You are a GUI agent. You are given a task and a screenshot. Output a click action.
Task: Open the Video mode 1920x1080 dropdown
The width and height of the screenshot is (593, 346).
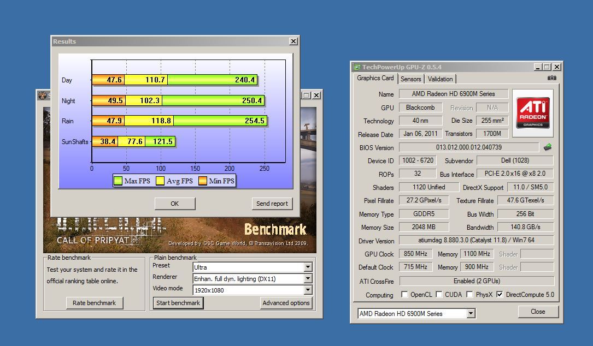pos(308,290)
